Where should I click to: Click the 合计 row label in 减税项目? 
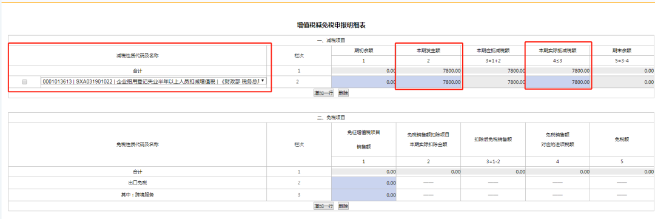pos(137,70)
